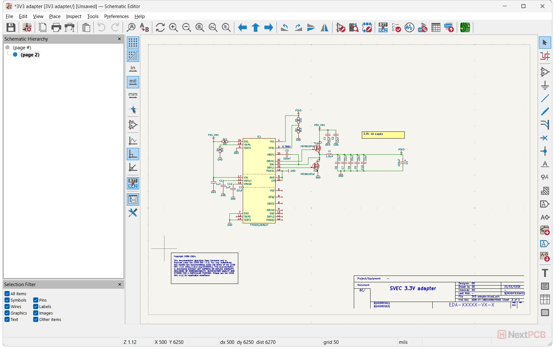The width and height of the screenshot is (555, 349).
Task: Click the yellow 3.3V 4A supply note
Action: coord(383,135)
